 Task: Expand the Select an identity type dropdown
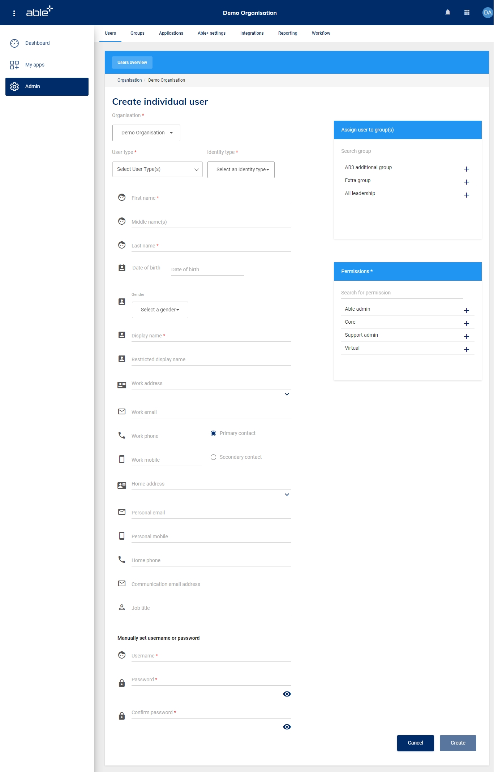click(241, 170)
